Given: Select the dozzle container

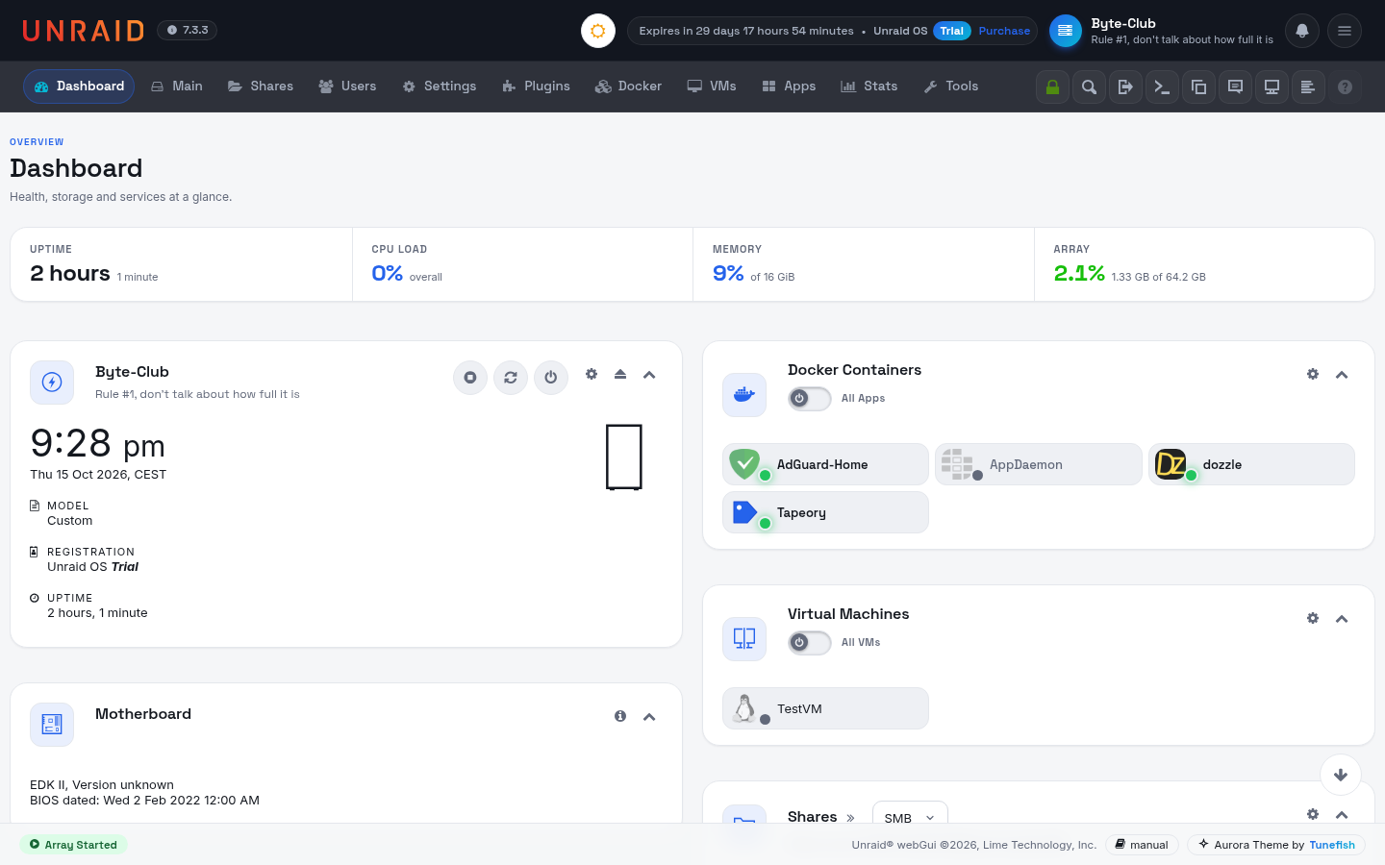Looking at the screenshot, I should (1251, 464).
